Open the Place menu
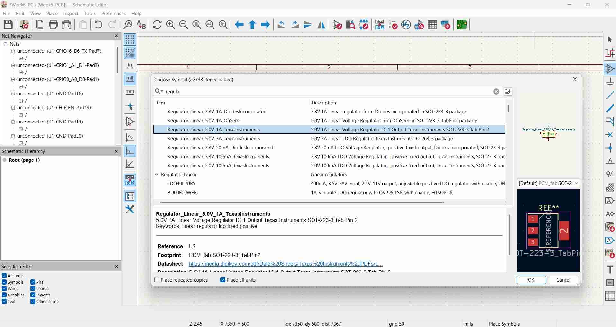 click(52, 14)
